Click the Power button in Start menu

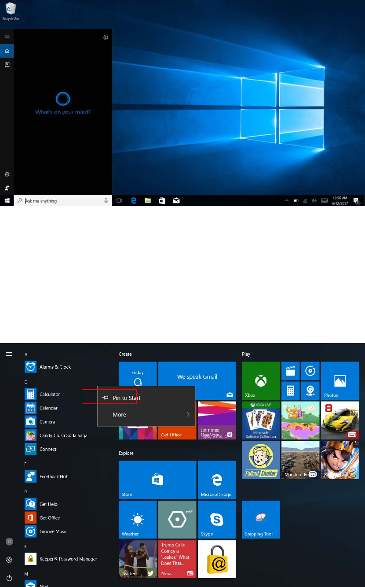click(x=9, y=578)
